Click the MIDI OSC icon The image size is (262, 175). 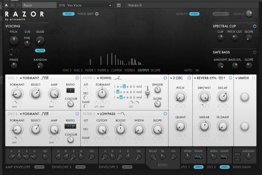[119, 5]
